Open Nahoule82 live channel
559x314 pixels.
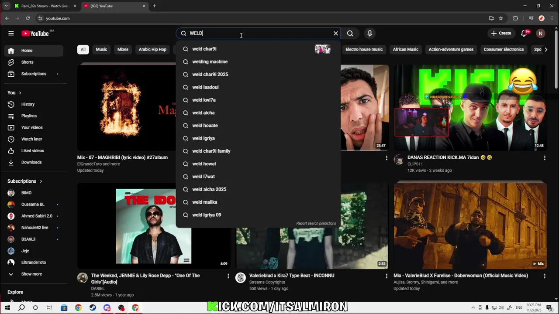(x=34, y=228)
